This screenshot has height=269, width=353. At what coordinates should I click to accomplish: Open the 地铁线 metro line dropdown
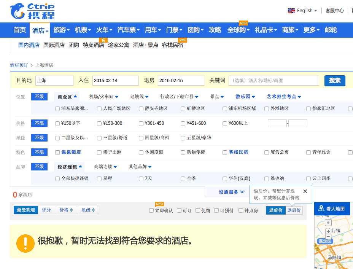pyautogui.click(x=137, y=97)
